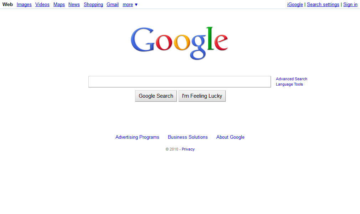The image size is (360, 214).
Task: Open Search settings
Action: tap(323, 5)
